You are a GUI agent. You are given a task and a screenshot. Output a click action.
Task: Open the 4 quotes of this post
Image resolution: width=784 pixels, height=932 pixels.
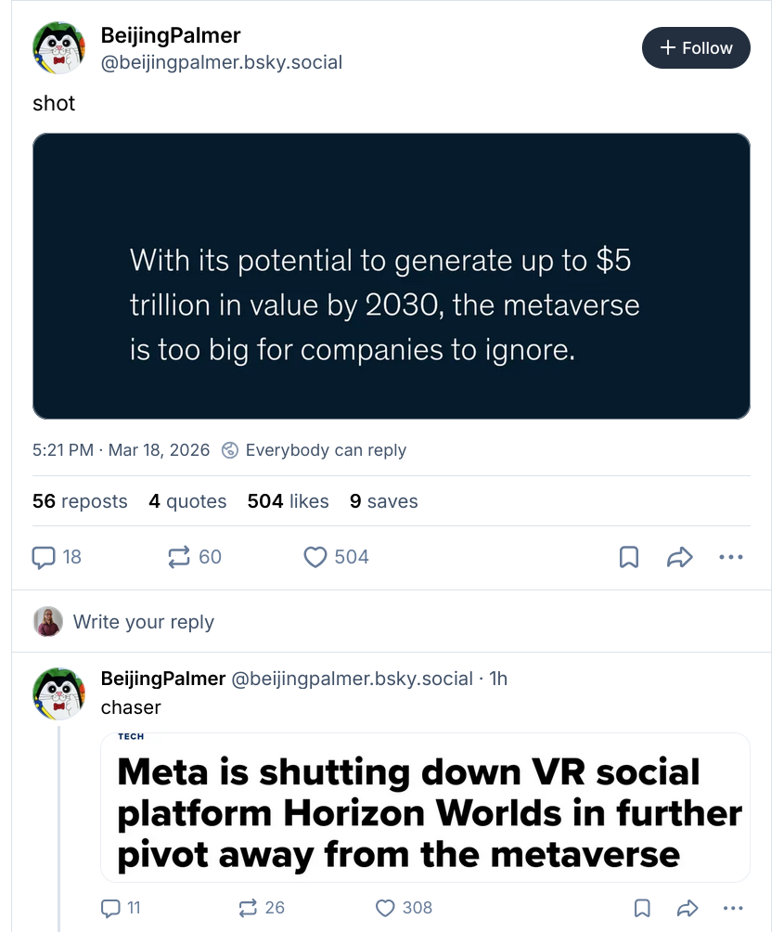pos(187,501)
